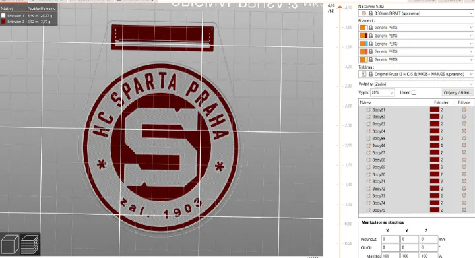Click the Extruder column header

(441, 103)
